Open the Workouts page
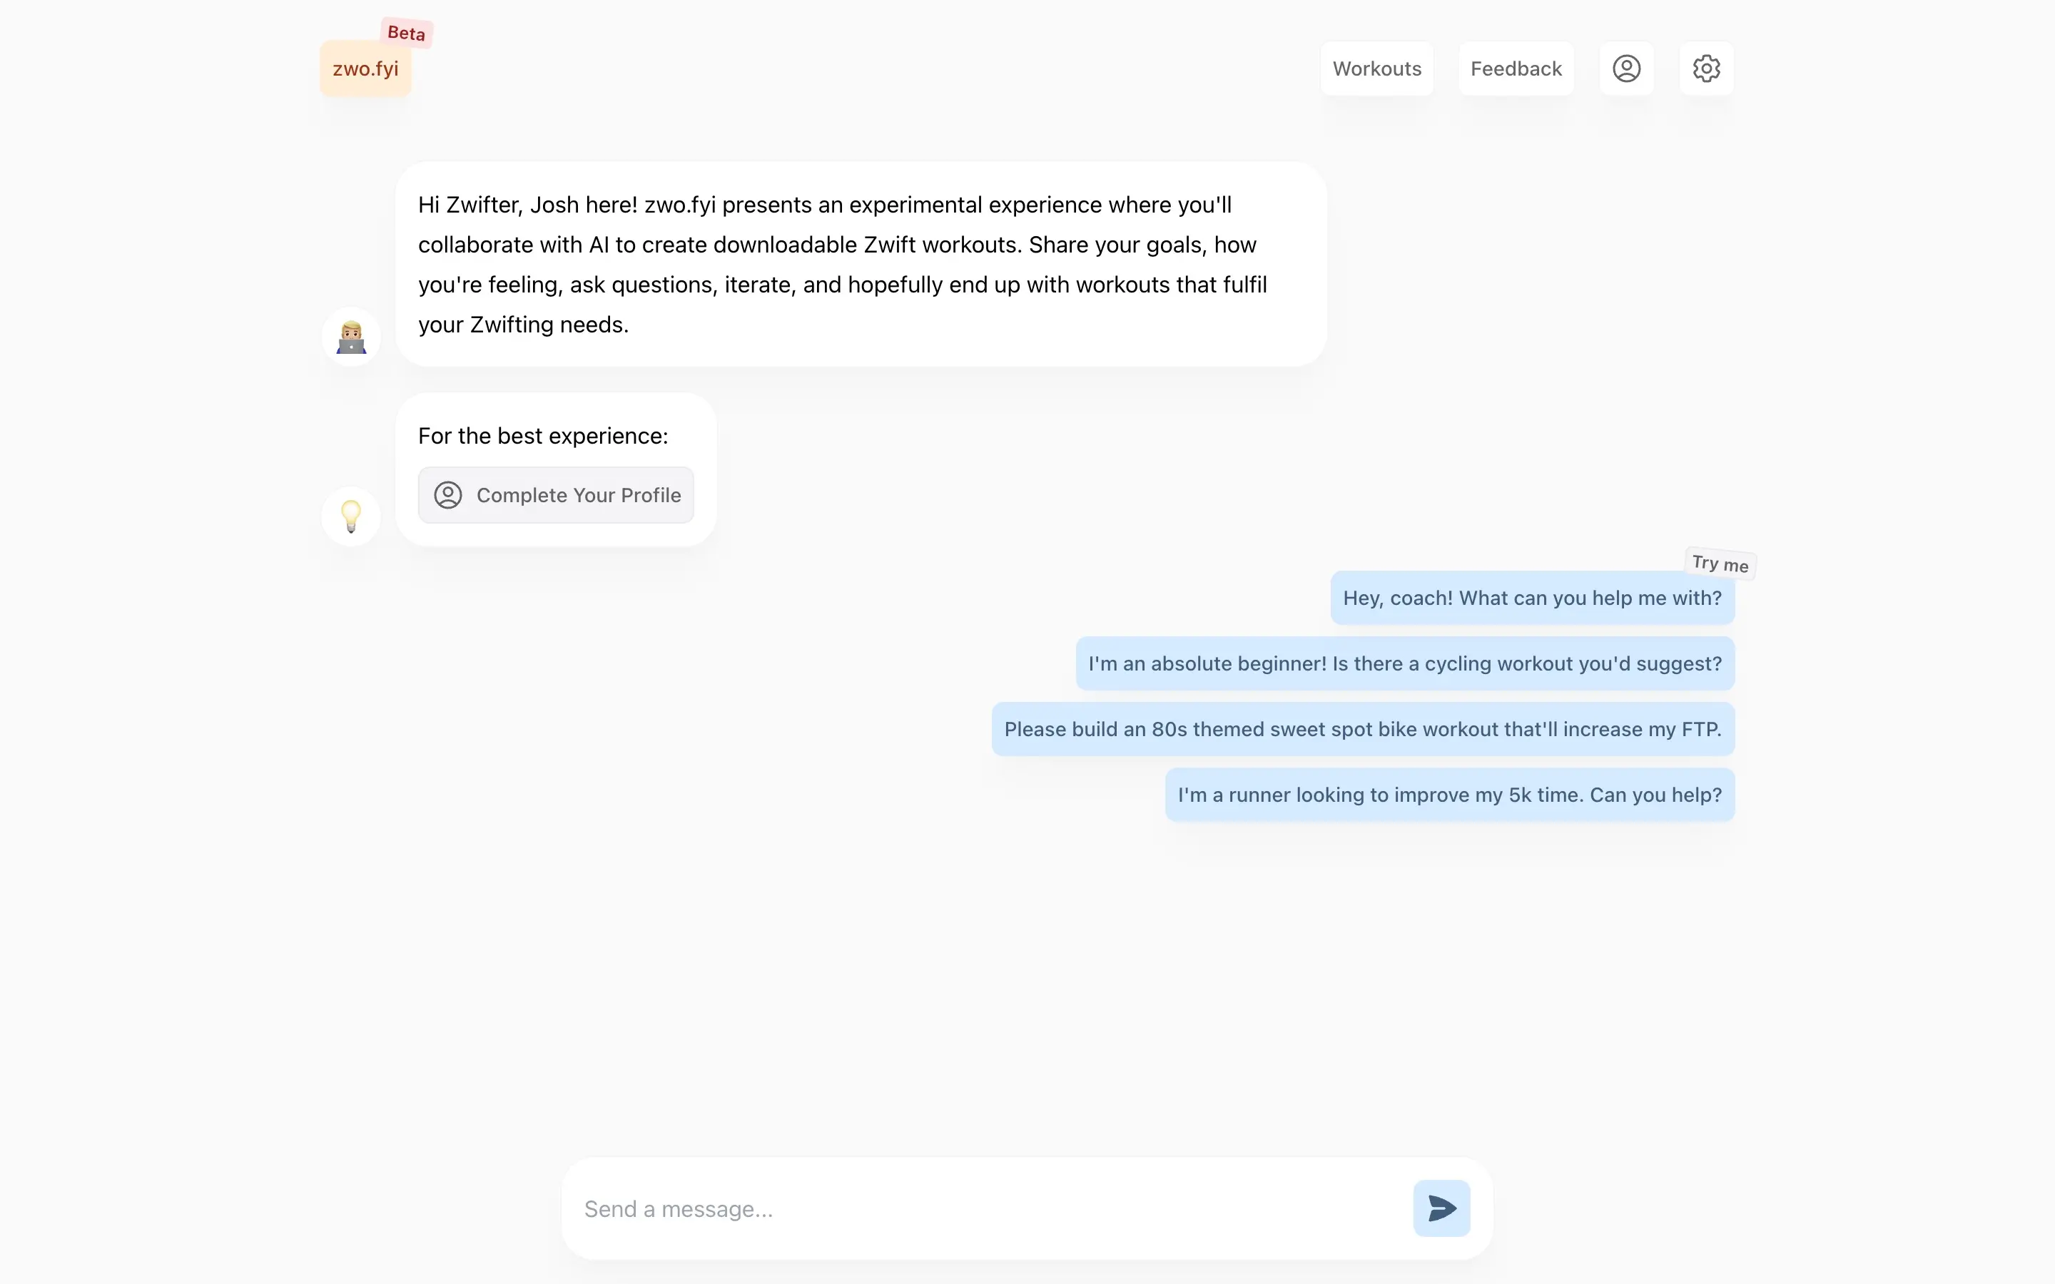Viewport: 2055px width, 1284px height. coord(1376,68)
